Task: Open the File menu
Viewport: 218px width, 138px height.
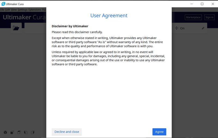Action: tap(2, 10)
